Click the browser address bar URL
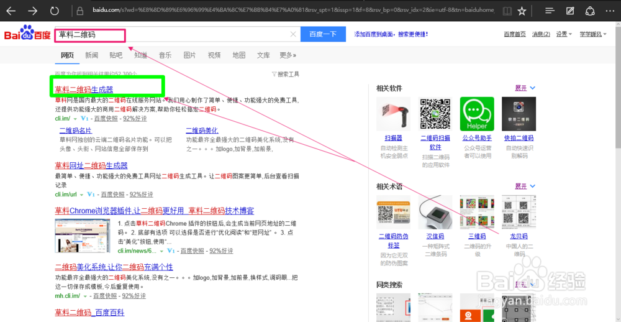 (293, 11)
